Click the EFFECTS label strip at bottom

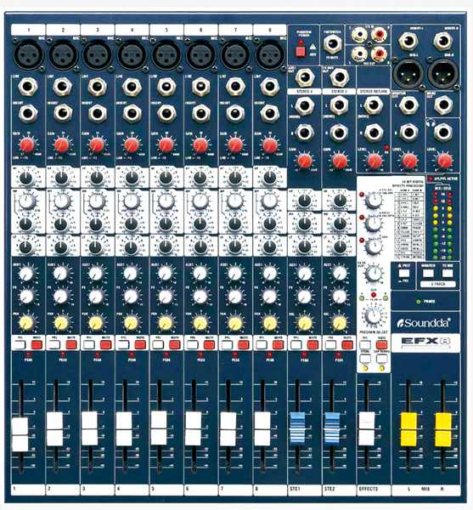click(x=374, y=490)
